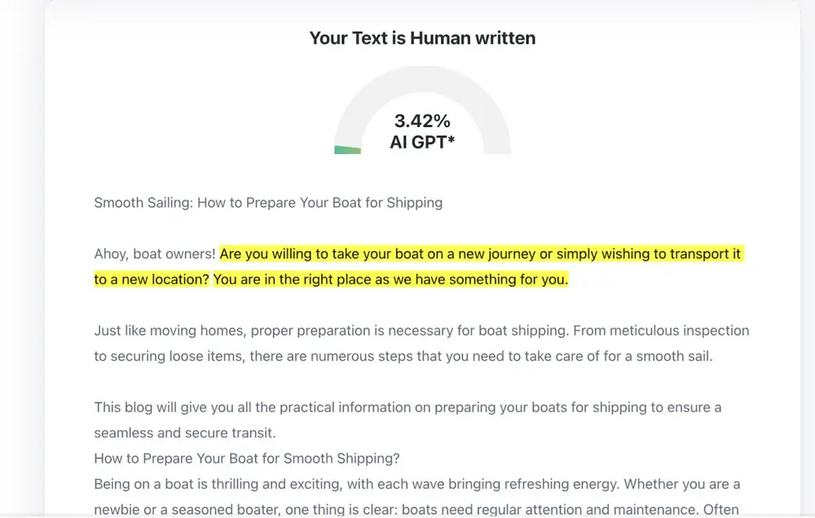Click the green filled segment of the gauge
Image resolution: width=815 pixels, height=518 pixels.
[347, 150]
